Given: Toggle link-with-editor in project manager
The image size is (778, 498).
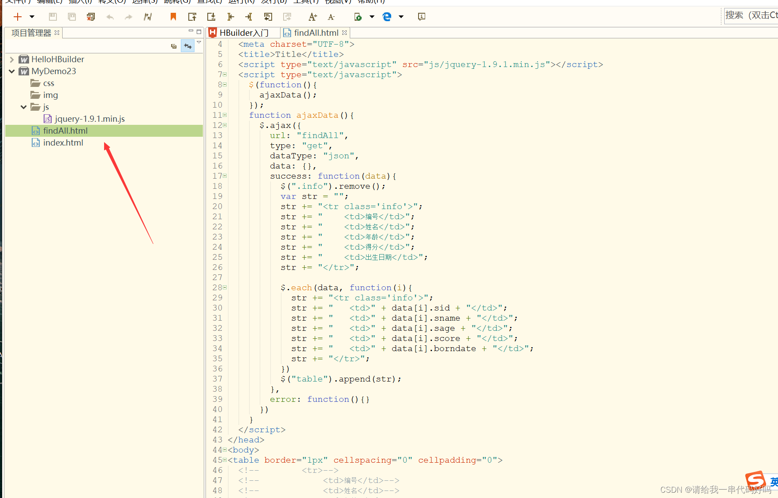Looking at the screenshot, I should click(x=187, y=46).
